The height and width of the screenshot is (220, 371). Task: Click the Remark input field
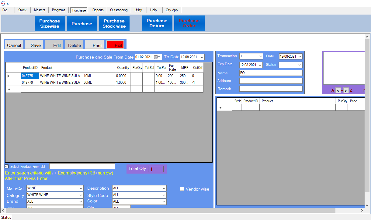tap(271, 89)
